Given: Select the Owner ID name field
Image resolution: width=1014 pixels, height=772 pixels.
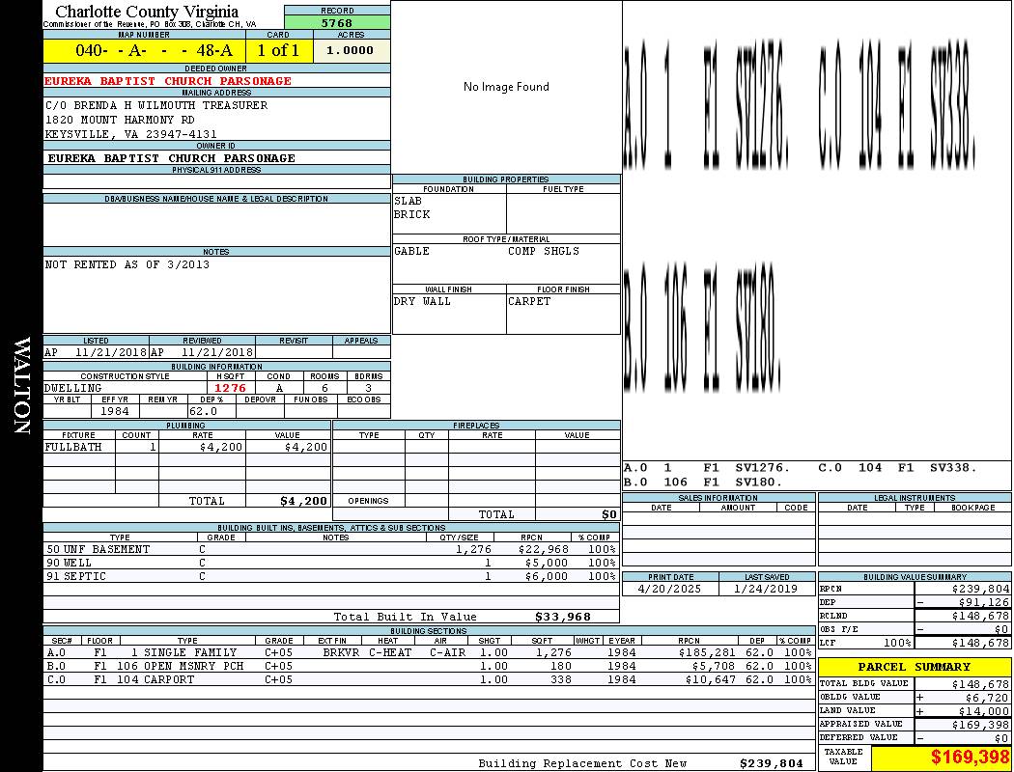Looking at the screenshot, I should (x=216, y=158).
